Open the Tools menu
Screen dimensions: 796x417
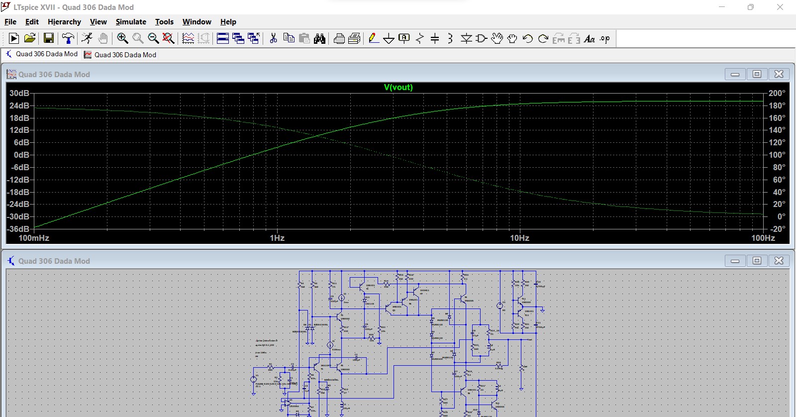click(x=164, y=22)
